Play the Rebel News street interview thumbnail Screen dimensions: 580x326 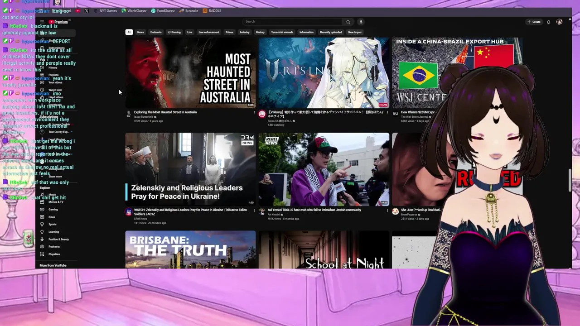[324, 169]
